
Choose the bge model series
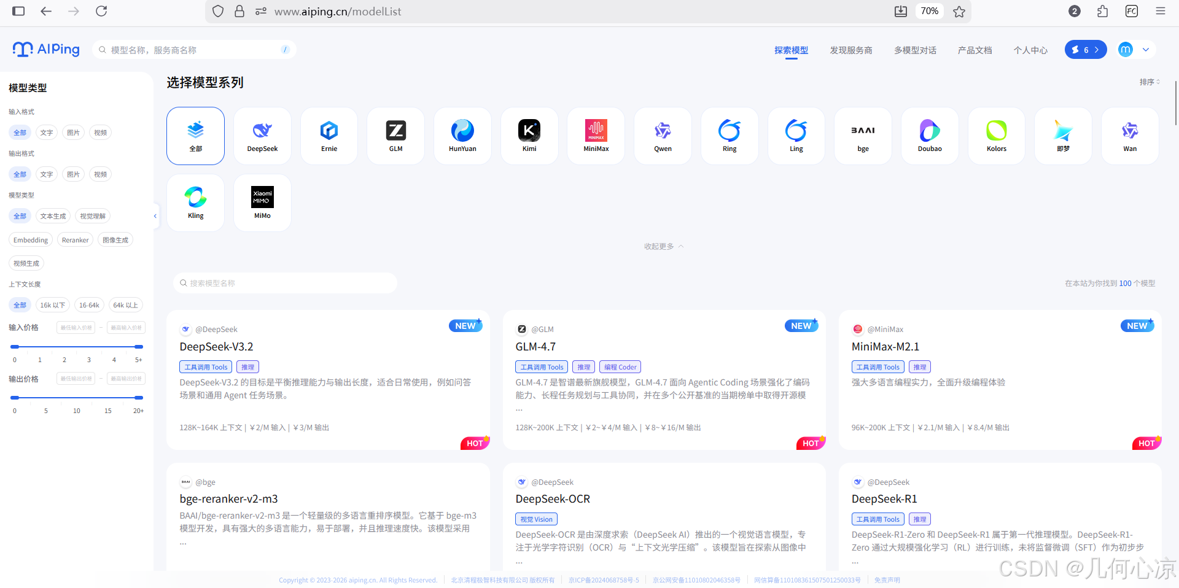click(x=863, y=136)
